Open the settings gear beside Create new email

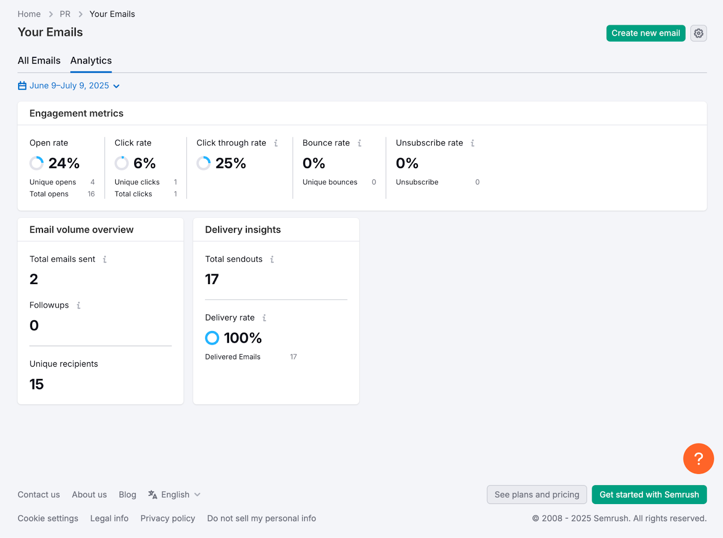[x=698, y=33]
